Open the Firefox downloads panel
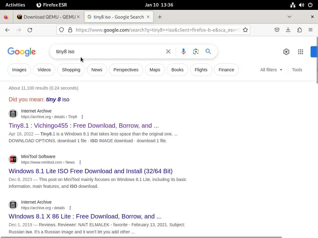This screenshot has width=318, height=238. [288, 30]
